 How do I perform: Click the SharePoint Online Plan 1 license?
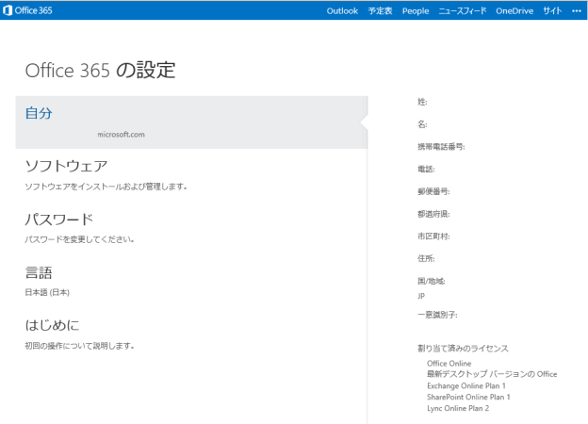point(468,397)
